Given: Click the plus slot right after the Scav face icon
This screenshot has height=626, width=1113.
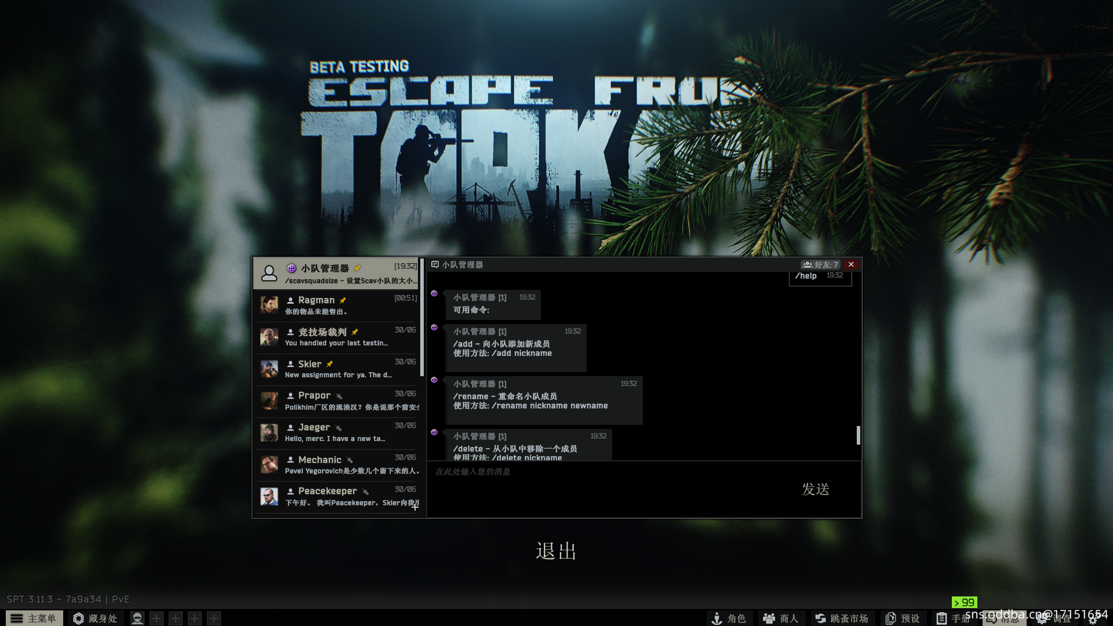Looking at the screenshot, I should click(x=157, y=618).
